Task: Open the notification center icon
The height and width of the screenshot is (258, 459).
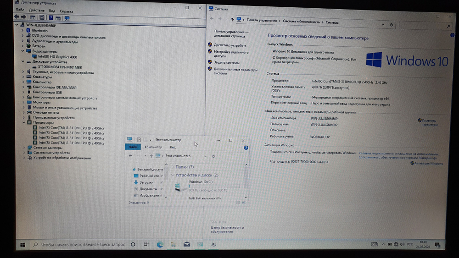Action: point(437,245)
